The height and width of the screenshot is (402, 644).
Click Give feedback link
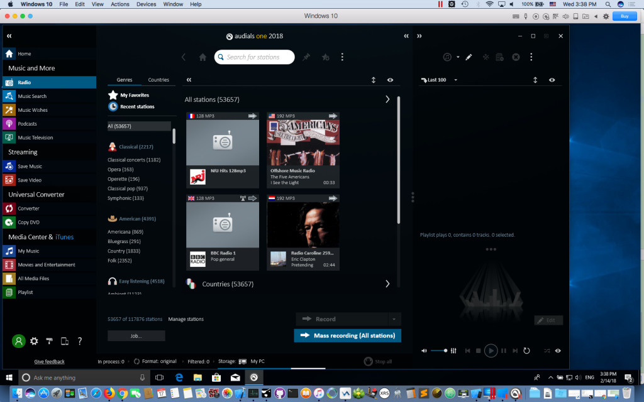coord(49,362)
